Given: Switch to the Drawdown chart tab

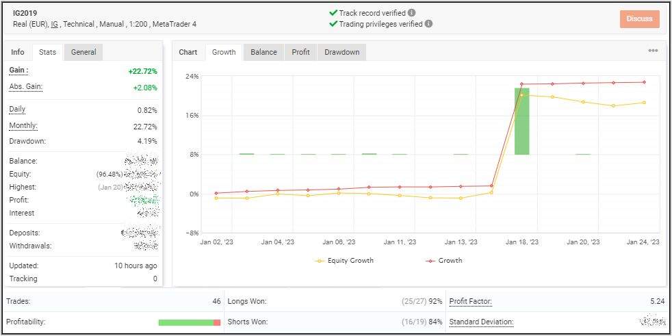Looking at the screenshot, I should (341, 52).
